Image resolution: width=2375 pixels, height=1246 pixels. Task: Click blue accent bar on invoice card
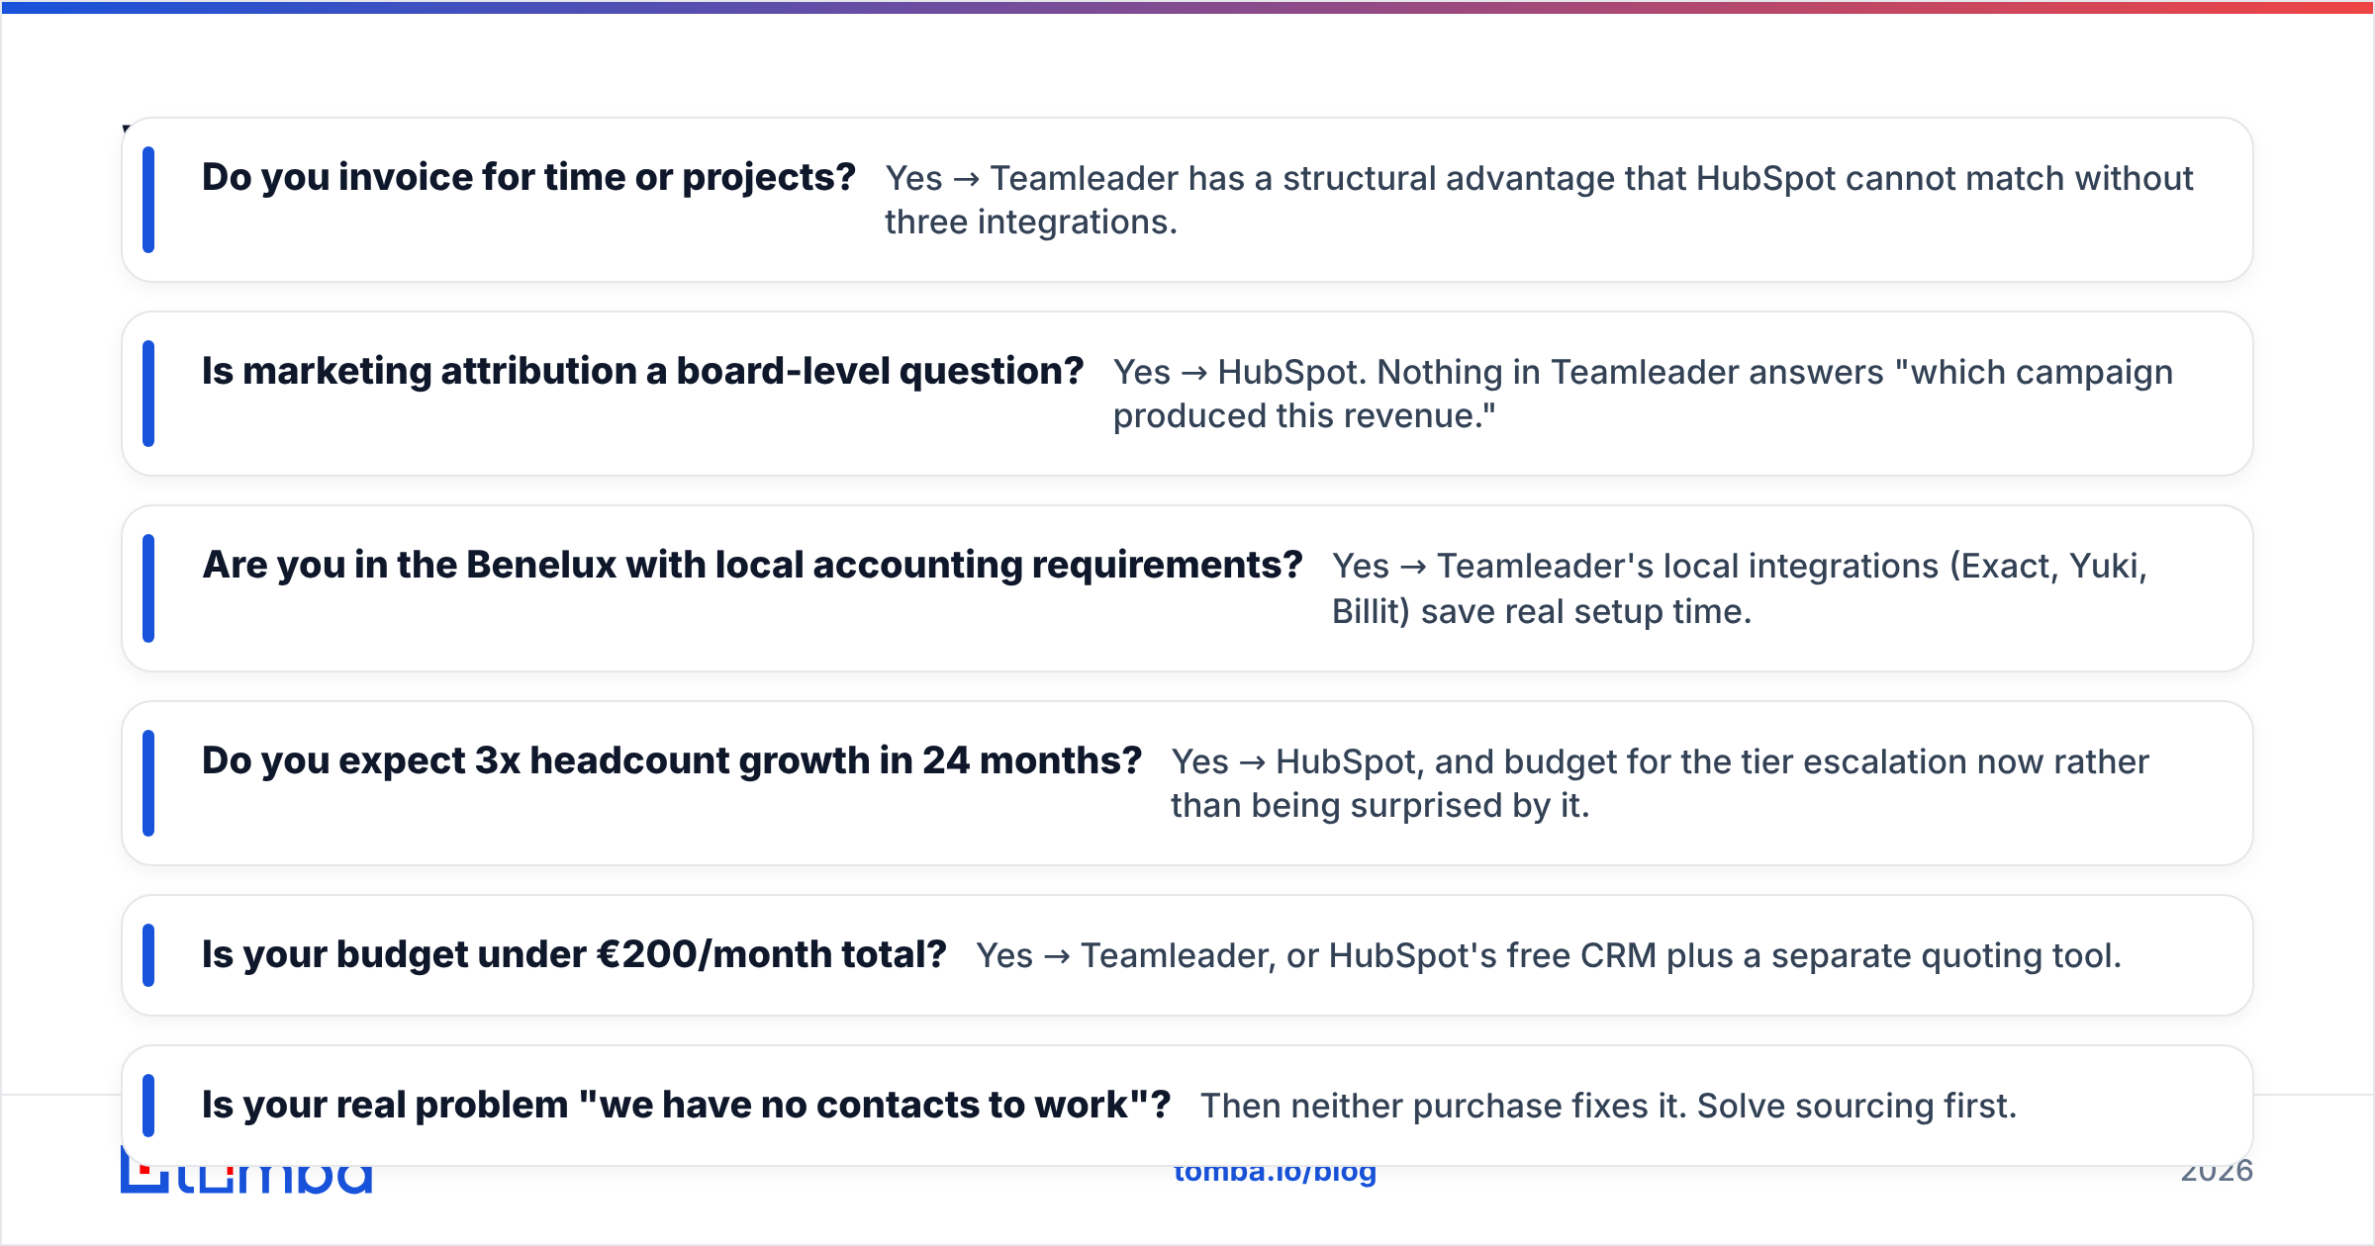tap(148, 200)
